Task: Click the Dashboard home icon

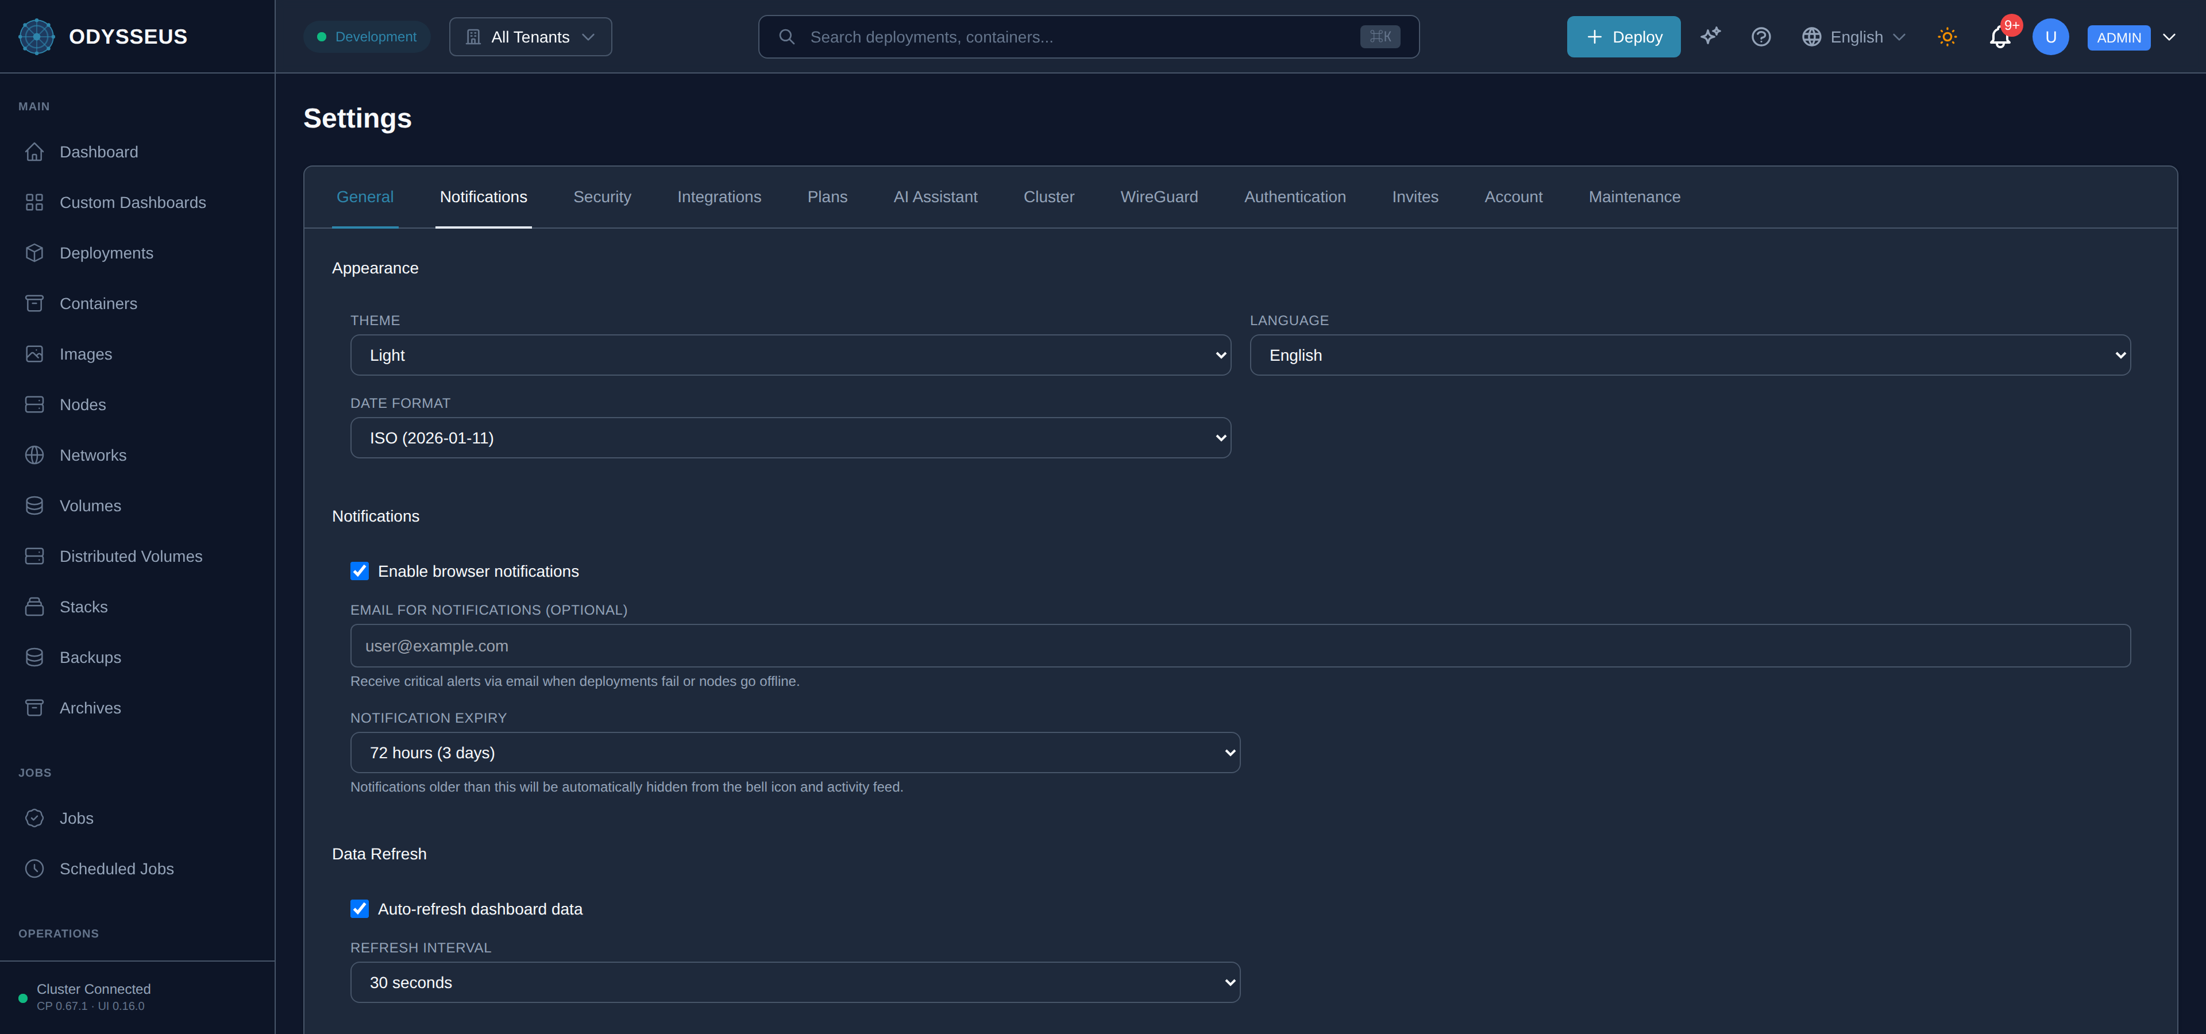Action: point(34,152)
